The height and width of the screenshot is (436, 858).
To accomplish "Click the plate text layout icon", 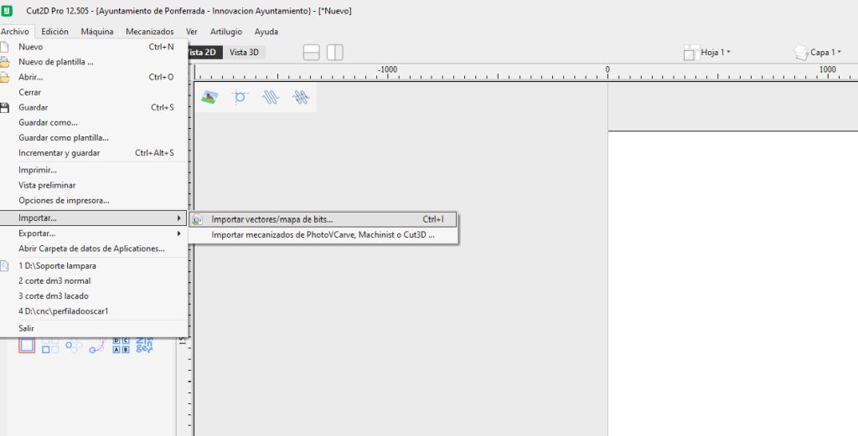I will coord(144,346).
